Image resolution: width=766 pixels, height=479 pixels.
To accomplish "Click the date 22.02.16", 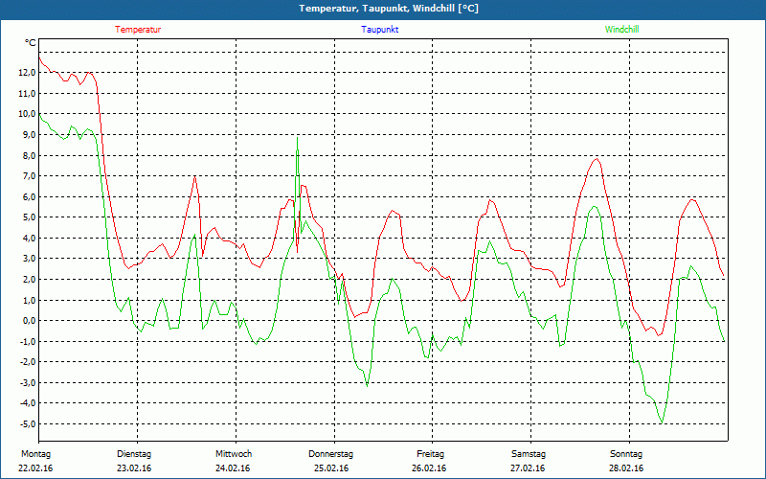I will click(35, 468).
